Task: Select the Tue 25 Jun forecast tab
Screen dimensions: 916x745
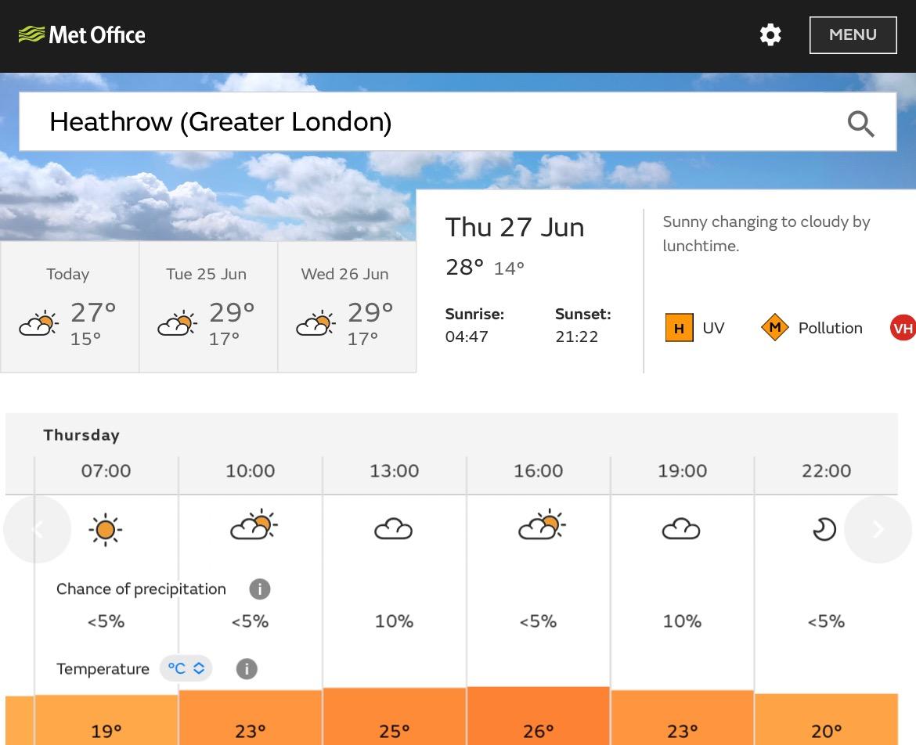Action: click(208, 307)
